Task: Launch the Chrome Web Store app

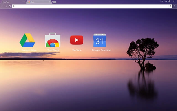Action: coord(53,40)
